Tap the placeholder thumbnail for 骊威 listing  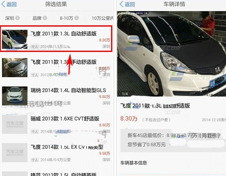tap(15, 124)
